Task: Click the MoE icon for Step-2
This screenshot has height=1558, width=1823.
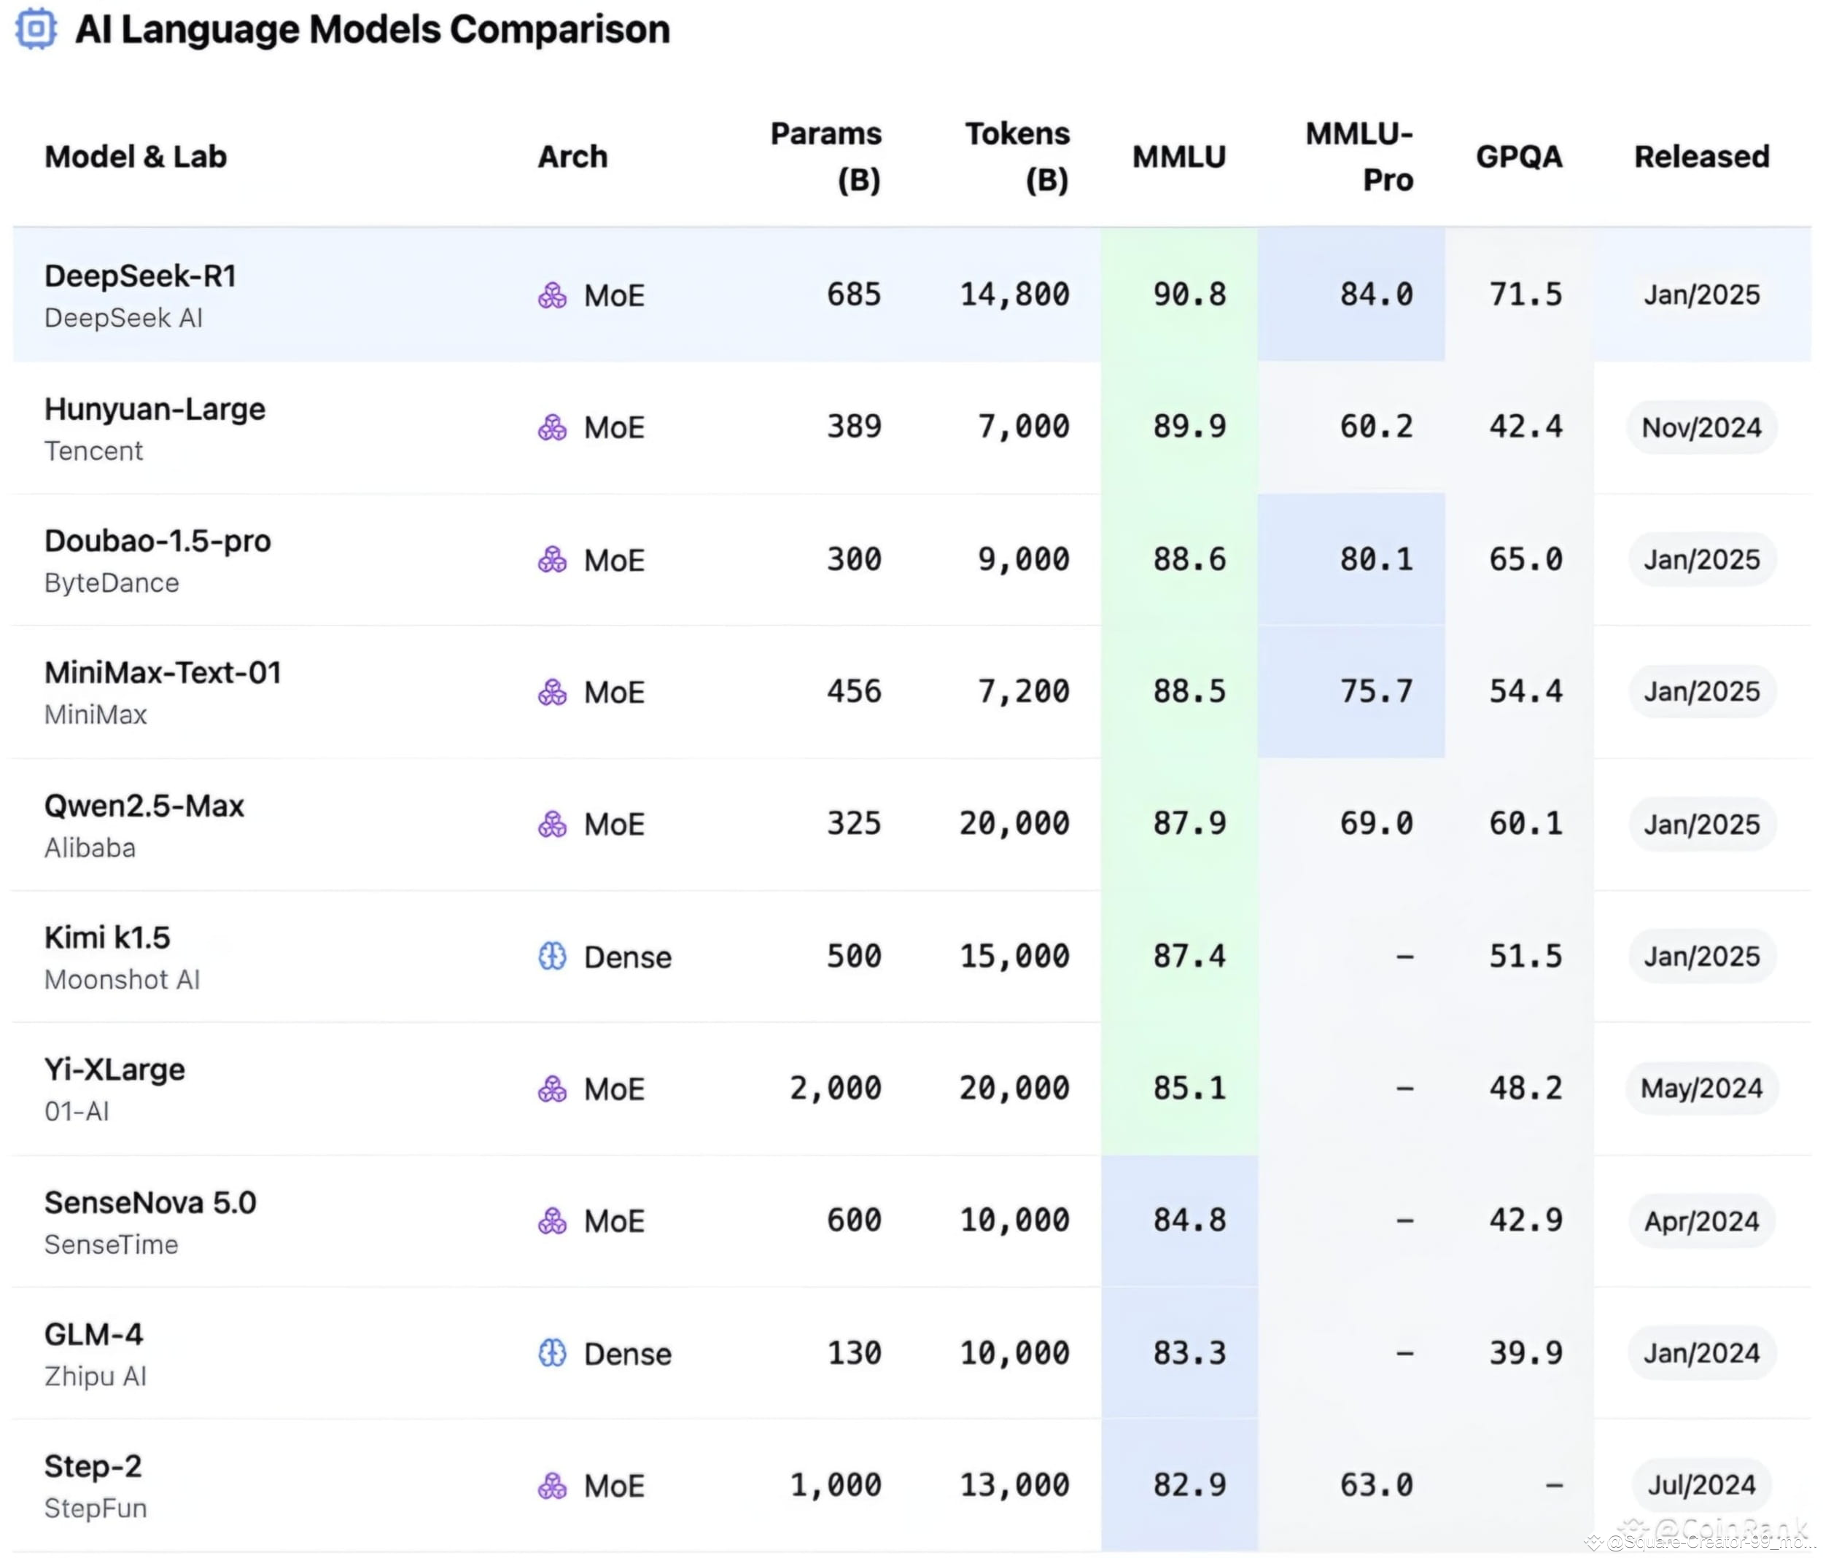Action: (553, 1487)
